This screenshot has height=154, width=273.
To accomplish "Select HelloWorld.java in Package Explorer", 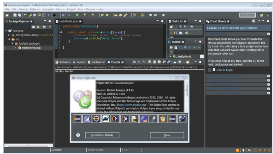I will [x=29, y=48].
